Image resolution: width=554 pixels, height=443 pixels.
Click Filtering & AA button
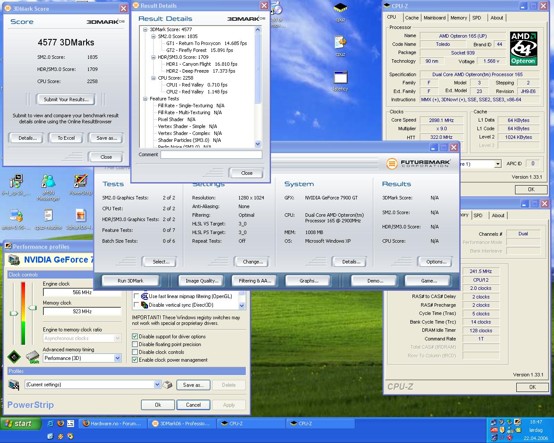point(255,281)
